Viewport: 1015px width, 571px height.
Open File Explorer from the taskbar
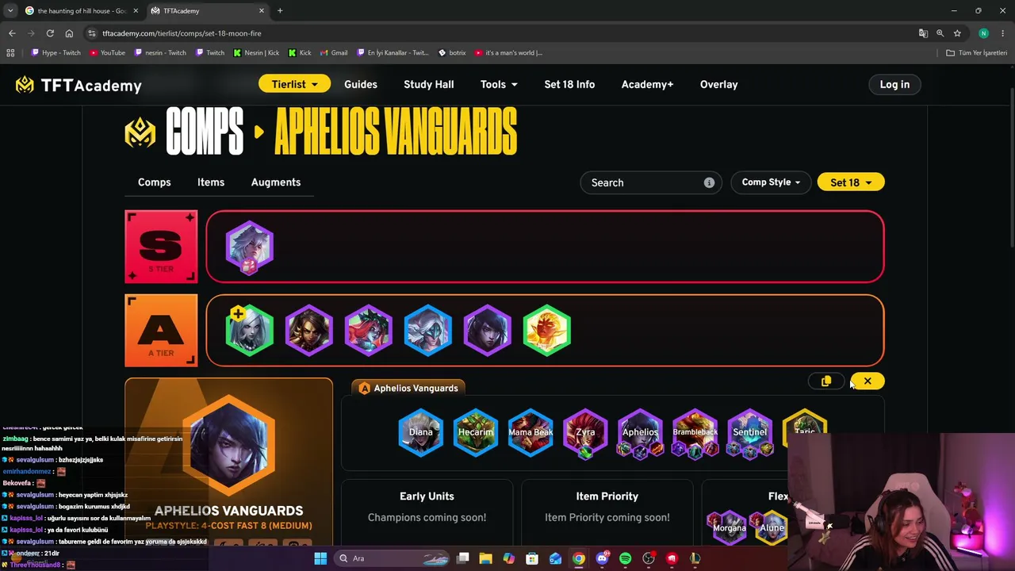(x=485, y=558)
